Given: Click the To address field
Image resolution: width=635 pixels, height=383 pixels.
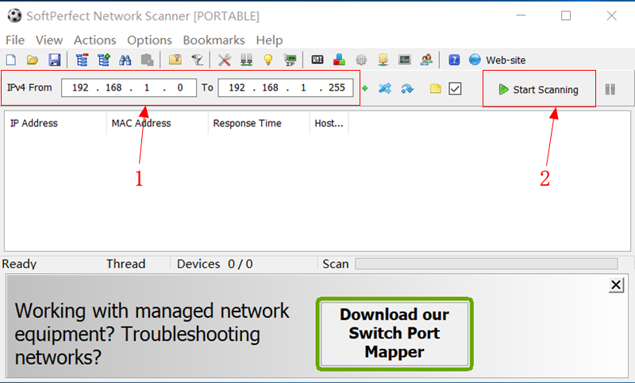Looking at the screenshot, I should (286, 87).
